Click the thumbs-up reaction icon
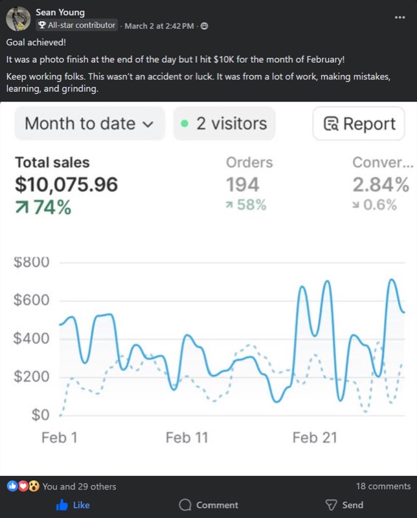 click(12, 485)
